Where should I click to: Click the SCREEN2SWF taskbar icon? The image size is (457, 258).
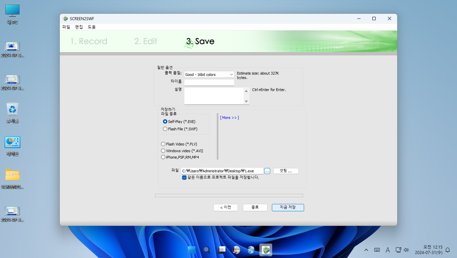[266, 250]
